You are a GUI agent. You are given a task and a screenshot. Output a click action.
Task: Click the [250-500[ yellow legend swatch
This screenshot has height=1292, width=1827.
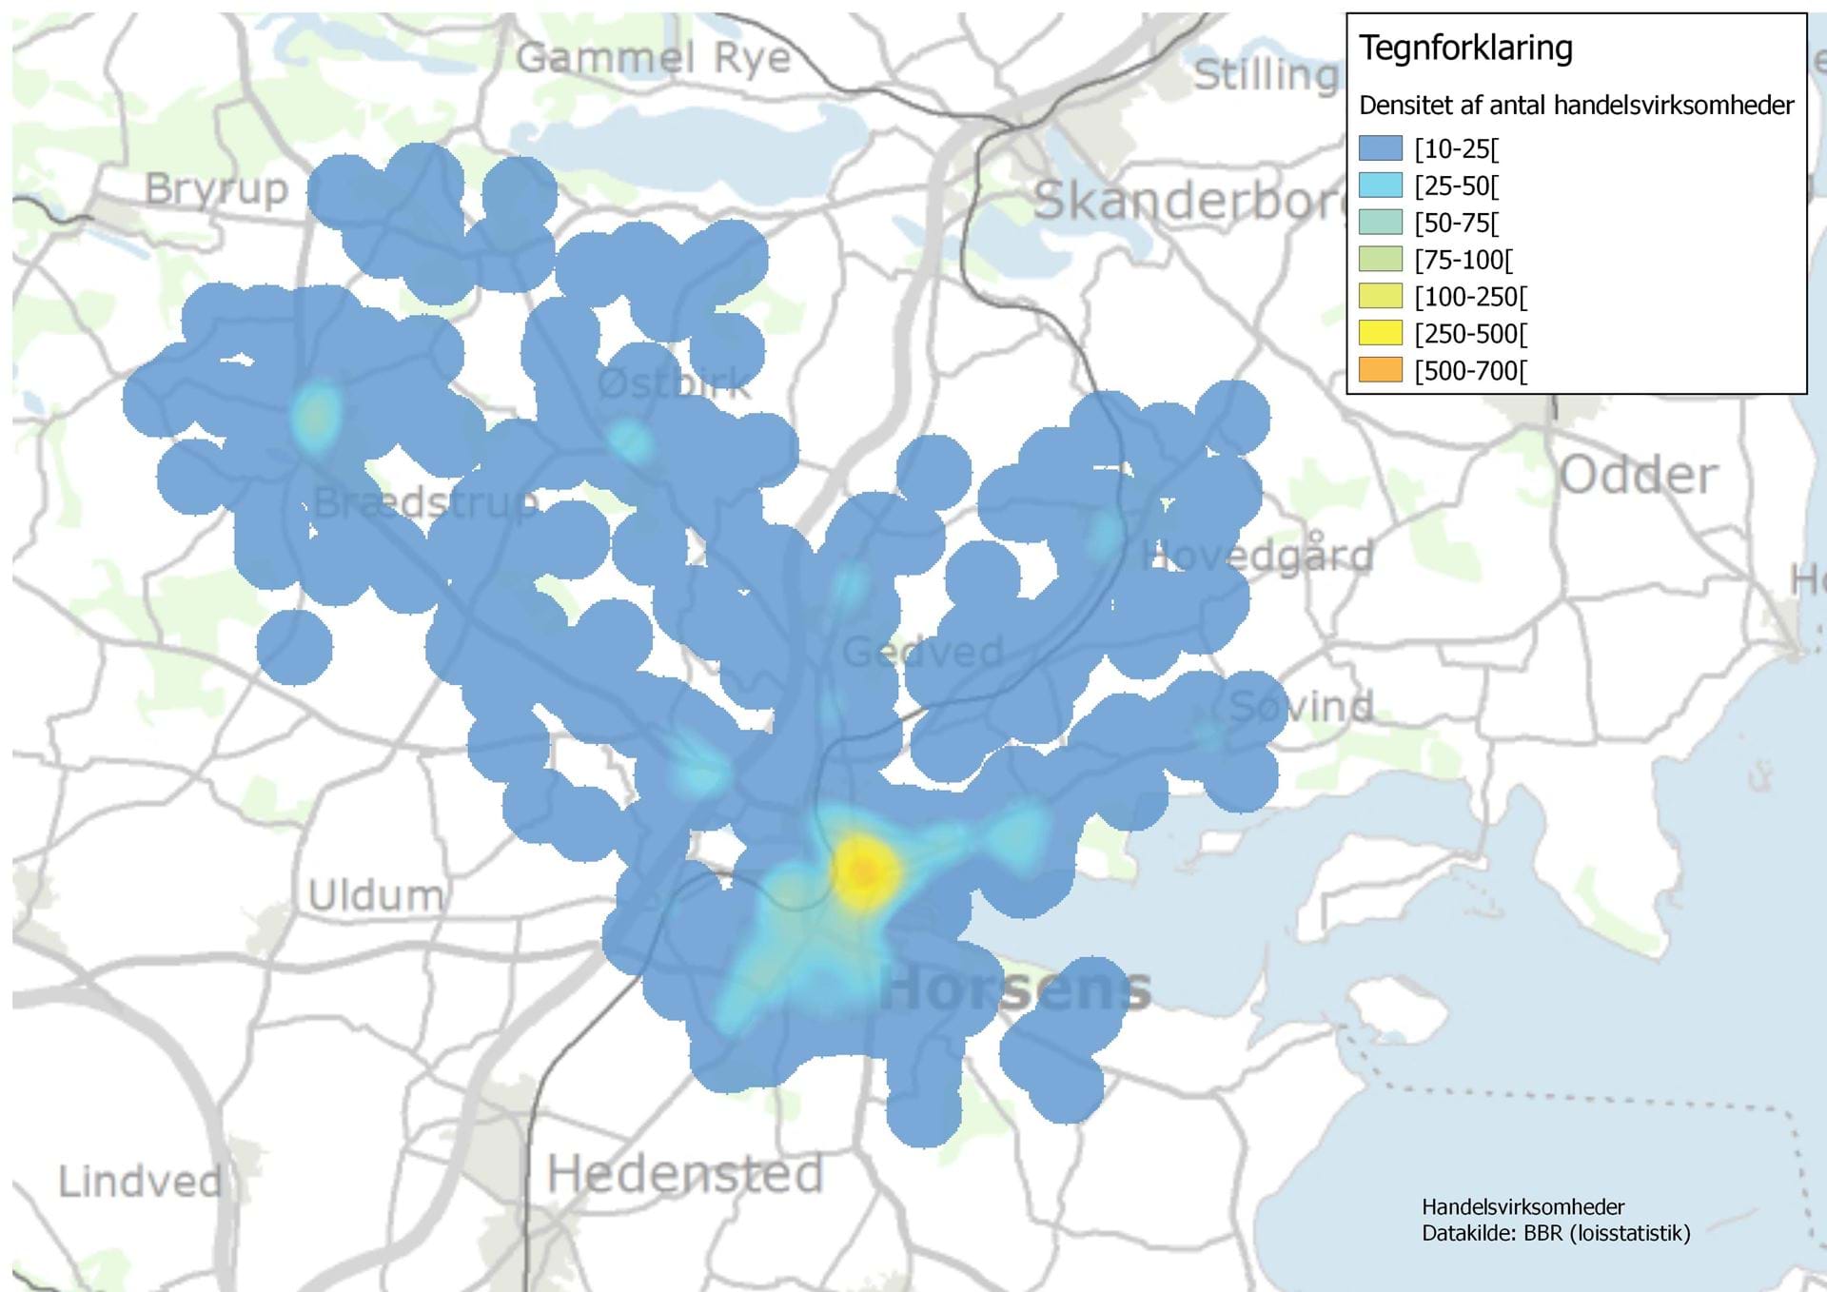(1380, 333)
